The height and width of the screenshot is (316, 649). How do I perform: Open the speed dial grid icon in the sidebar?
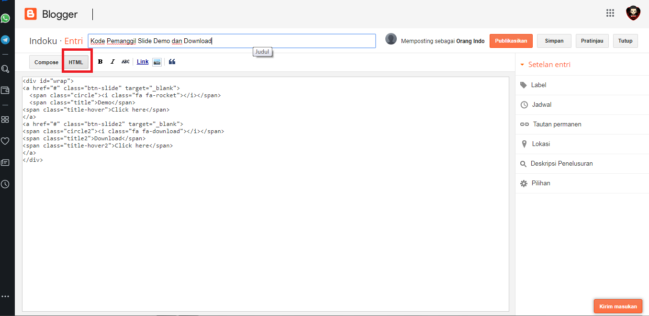pyautogui.click(x=5, y=119)
